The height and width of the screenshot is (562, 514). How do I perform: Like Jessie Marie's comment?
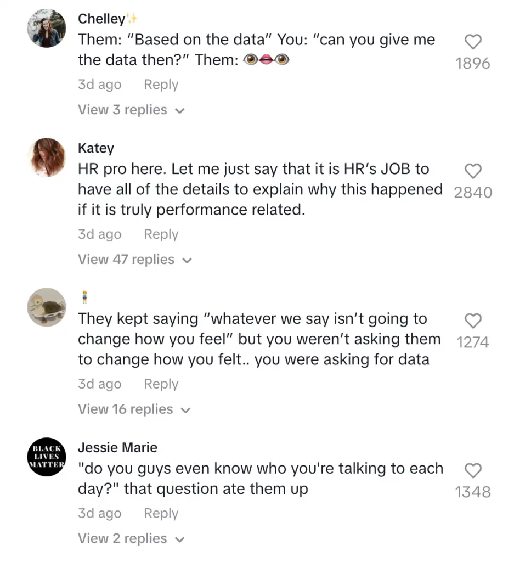click(x=473, y=471)
